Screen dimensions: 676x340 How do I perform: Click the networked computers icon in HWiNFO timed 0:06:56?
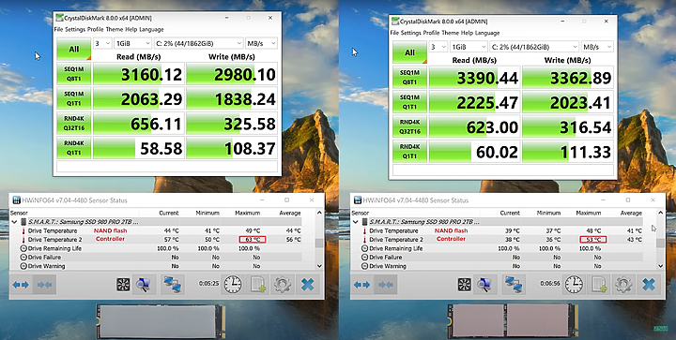tap(514, 285)
